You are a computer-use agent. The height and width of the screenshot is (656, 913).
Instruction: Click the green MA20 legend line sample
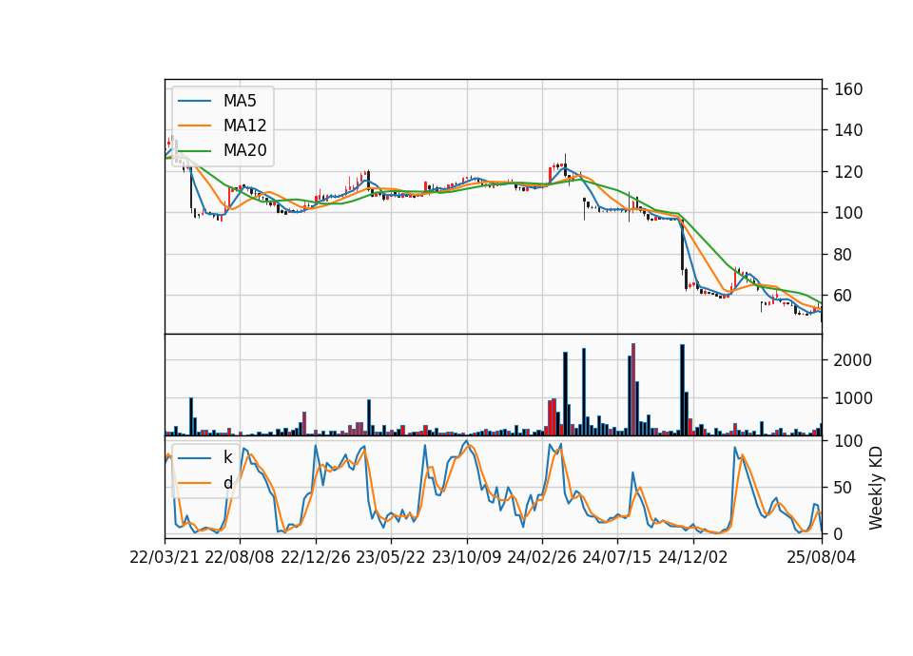194,150
